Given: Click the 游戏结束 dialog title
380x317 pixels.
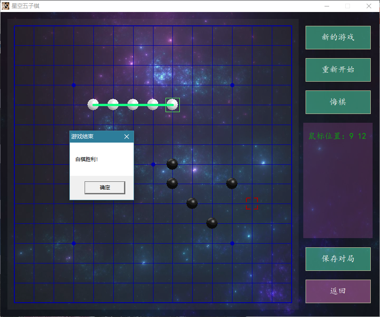Looking at the screenshot, I should point(82,137).
